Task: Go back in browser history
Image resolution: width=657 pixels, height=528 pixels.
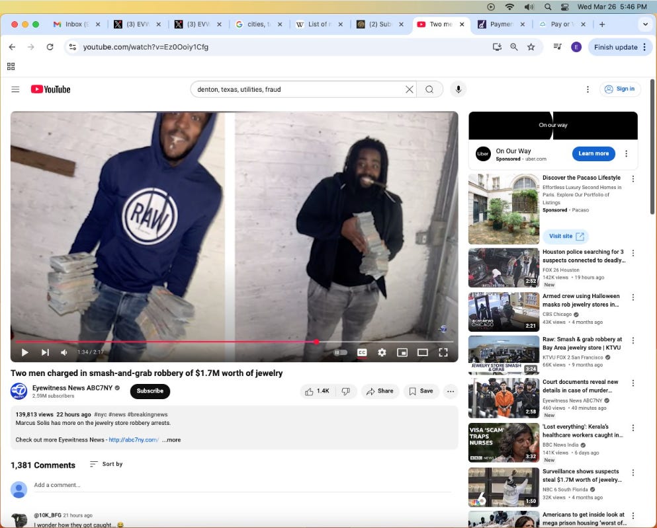Action: click(12, 47)
